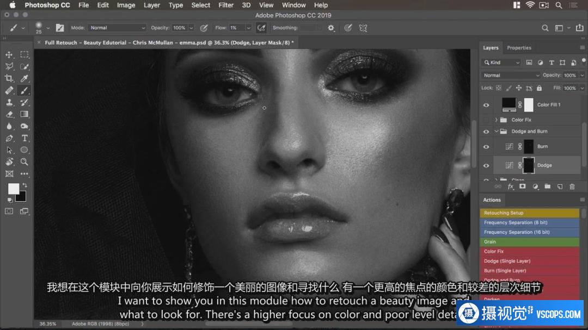588x330 pixels.
Task: Open the Apple menu
Action: [x=13, y=5]
